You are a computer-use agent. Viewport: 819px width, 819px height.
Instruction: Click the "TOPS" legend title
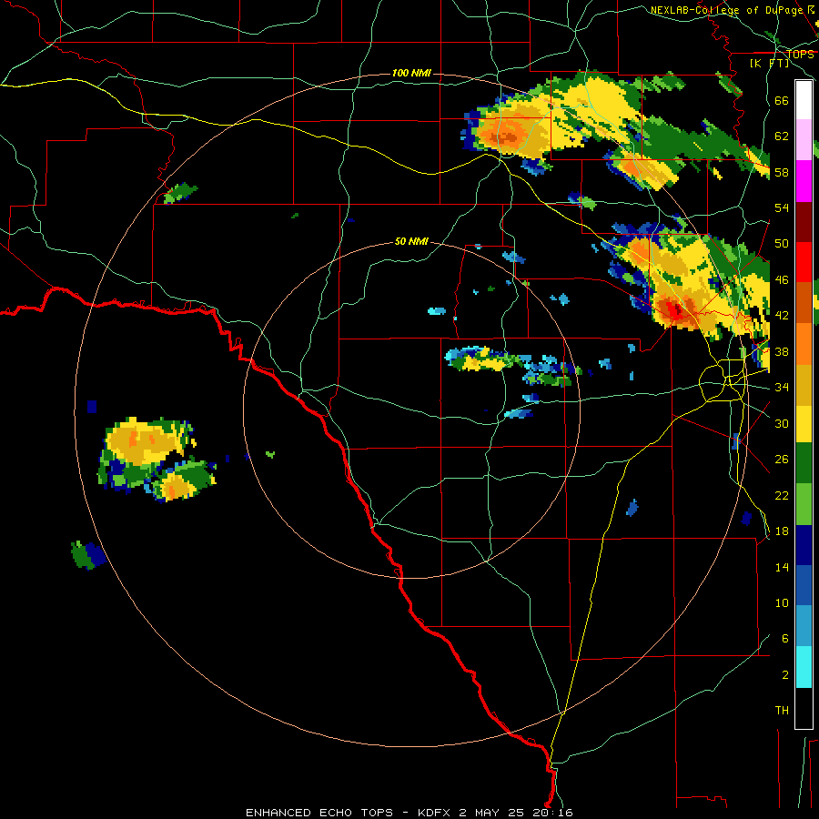coord(800,54)
